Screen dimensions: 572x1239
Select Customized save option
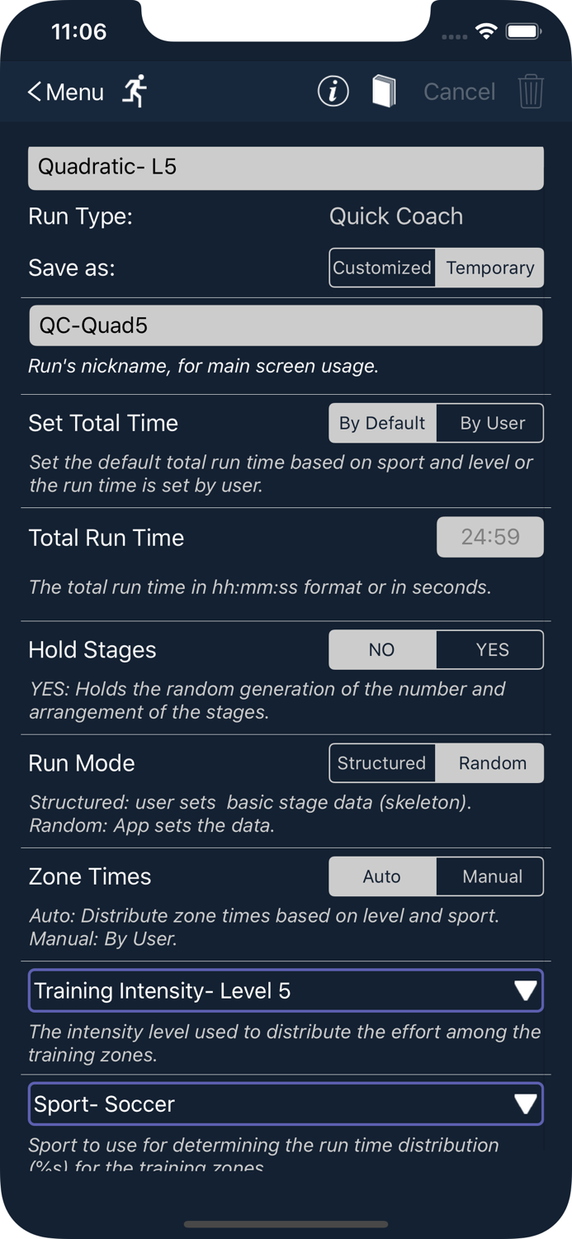pos(382,268)
